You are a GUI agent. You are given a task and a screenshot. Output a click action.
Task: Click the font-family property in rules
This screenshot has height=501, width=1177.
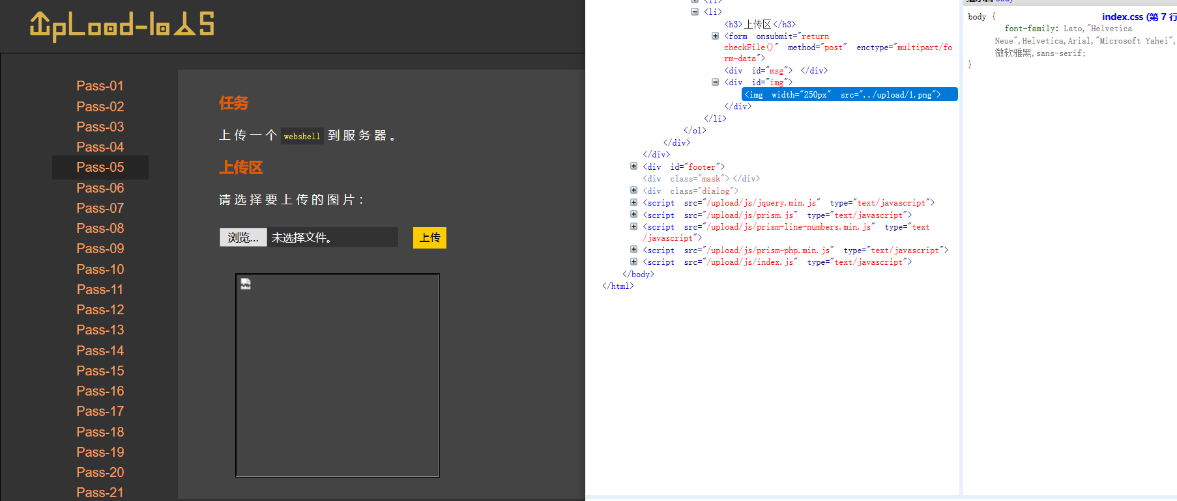coord(1031,29)
